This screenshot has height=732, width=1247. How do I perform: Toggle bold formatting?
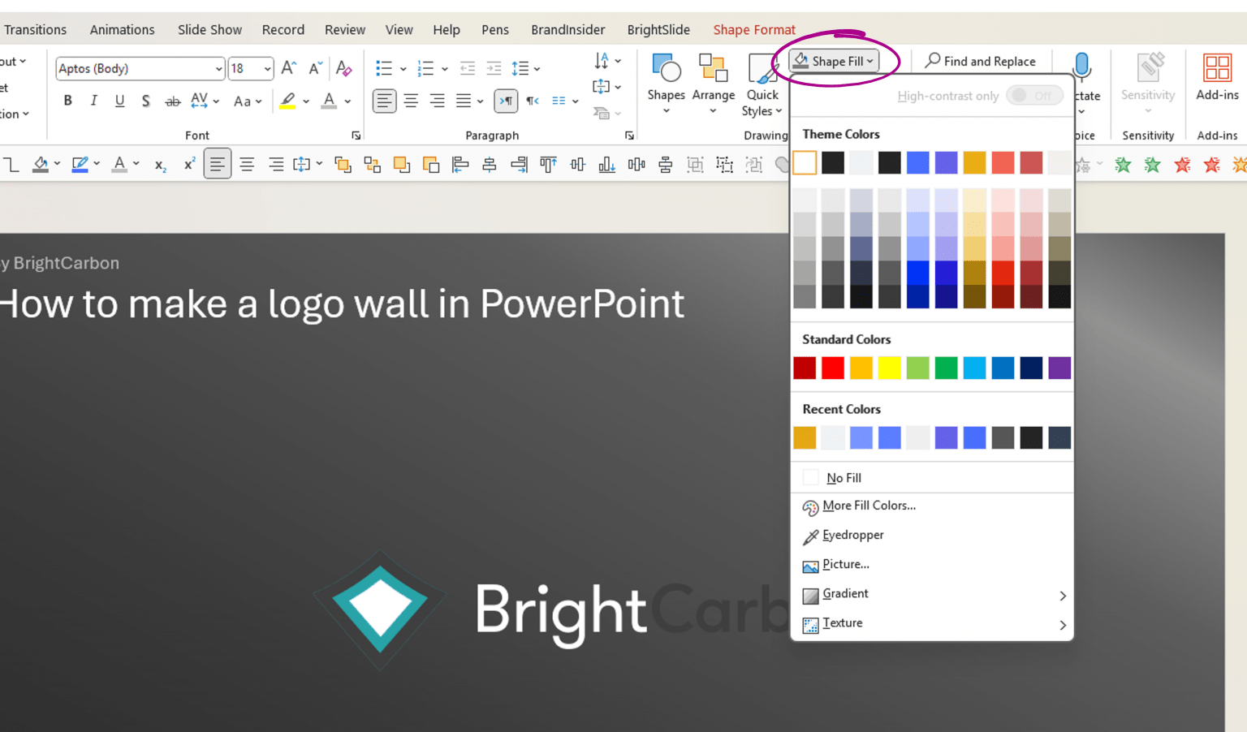[67, 101]
